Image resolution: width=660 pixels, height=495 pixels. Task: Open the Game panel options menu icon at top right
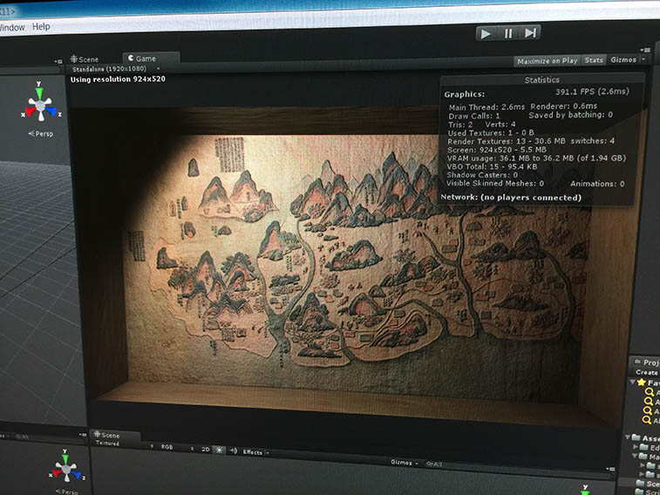click(x=647, y=50)
